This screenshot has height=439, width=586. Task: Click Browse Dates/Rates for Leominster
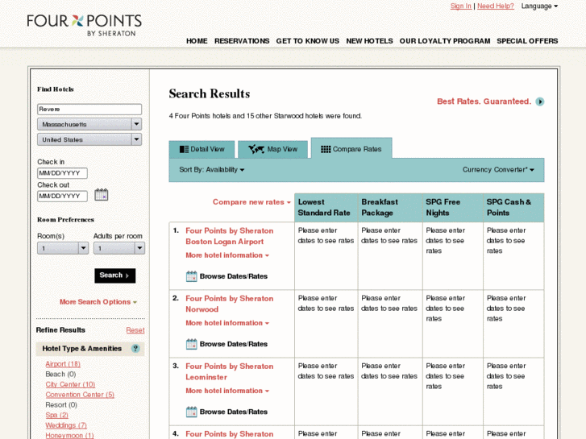234,412
